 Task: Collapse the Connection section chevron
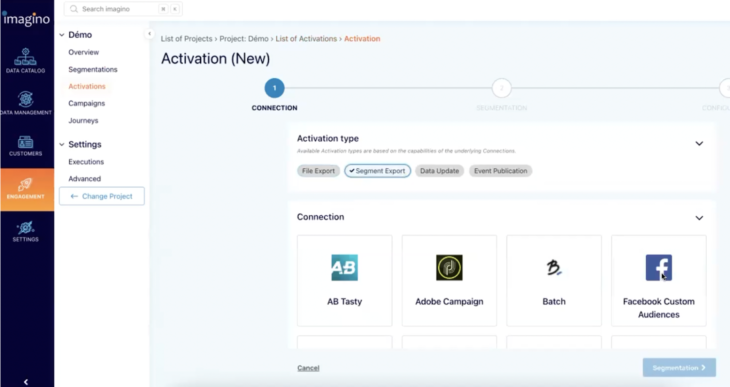699,218
